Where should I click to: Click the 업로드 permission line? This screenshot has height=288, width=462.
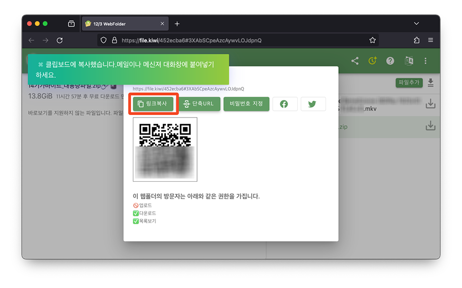point(142,205)
